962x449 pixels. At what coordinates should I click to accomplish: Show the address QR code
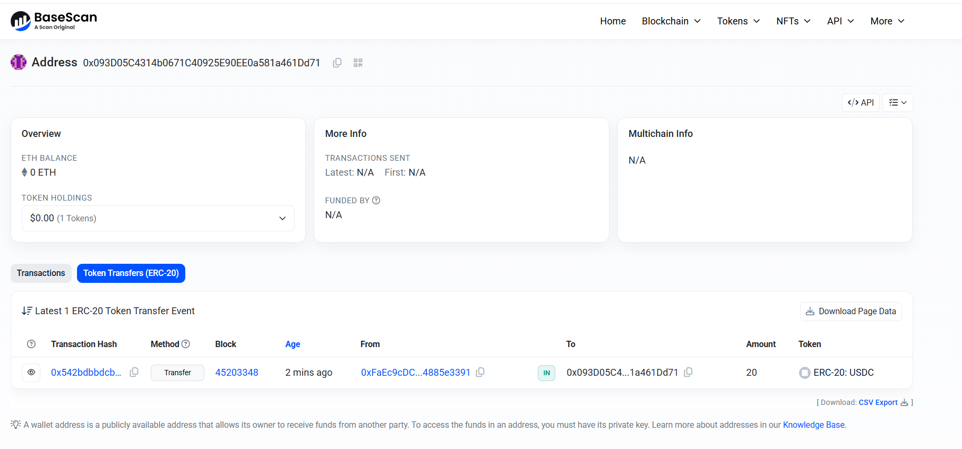click(358, 63)
